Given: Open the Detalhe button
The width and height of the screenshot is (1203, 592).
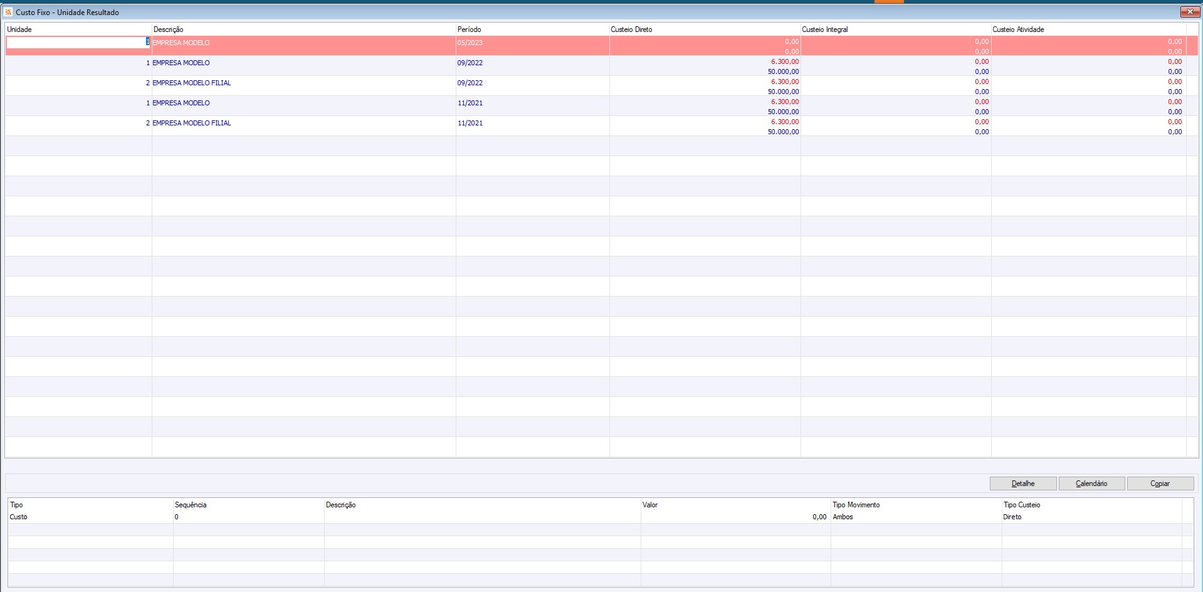Looking at the screenshot, I should click(1023, 484).
